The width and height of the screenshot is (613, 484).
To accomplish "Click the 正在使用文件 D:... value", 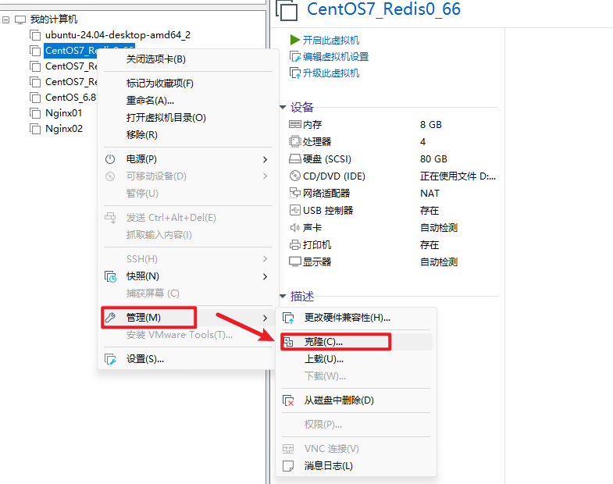I will pyautogui.click(x=458, y=176).
